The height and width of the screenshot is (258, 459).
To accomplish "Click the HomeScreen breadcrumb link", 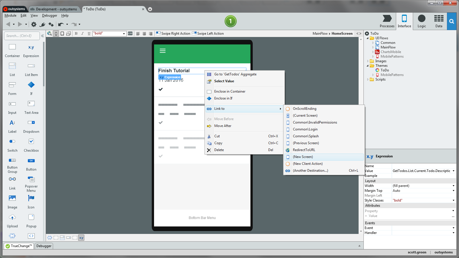I will 342,34.
